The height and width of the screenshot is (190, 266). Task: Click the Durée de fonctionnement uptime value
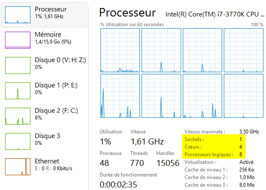tap(118, 184)
